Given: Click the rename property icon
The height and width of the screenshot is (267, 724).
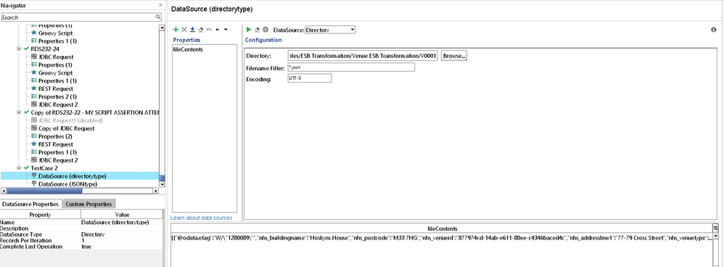Looking at the screenshot, I should 209,30.
